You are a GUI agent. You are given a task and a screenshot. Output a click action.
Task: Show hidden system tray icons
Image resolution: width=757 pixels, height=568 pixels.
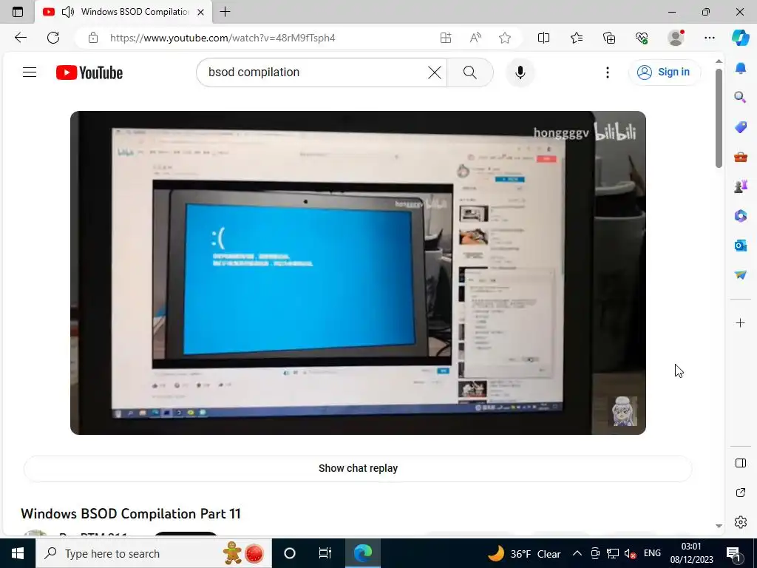click(577, 553)
